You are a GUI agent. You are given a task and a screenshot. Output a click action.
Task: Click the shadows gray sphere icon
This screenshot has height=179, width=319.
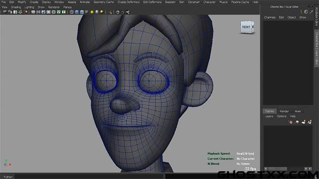pyautogui.click(x=97, y=12)
